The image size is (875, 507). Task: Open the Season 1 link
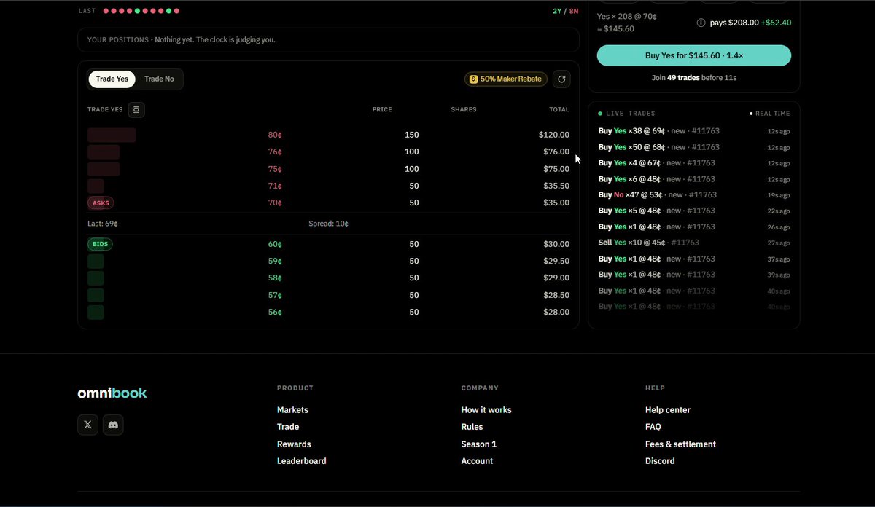click(x=479, y=444)
